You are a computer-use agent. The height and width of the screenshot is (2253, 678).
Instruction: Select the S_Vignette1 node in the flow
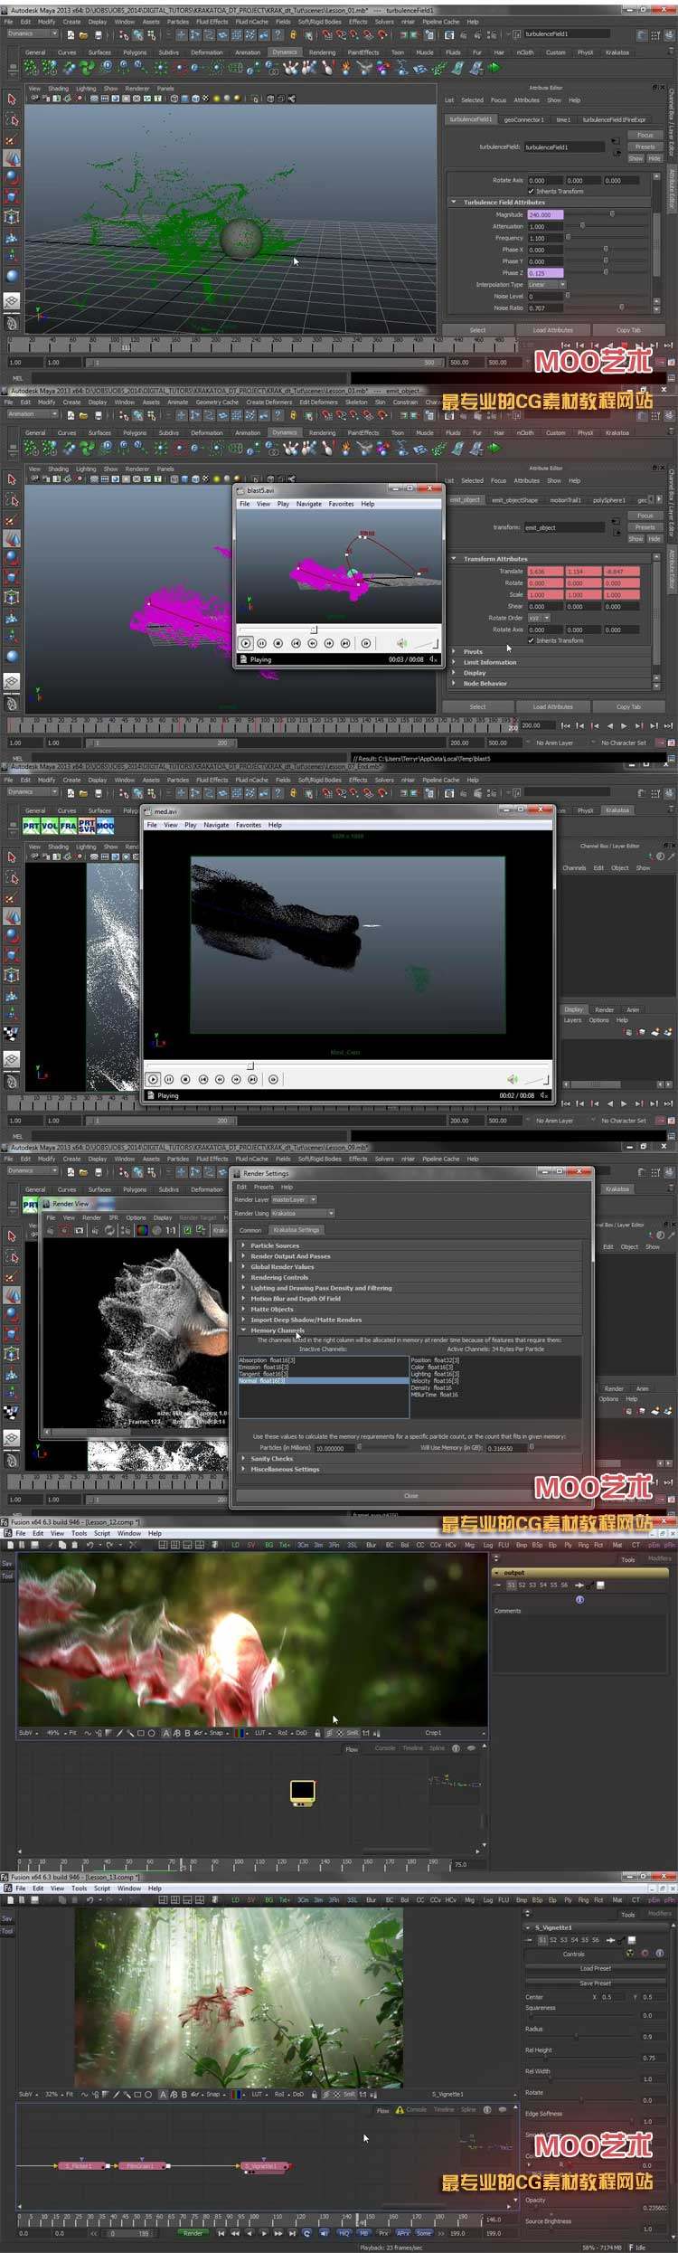(264, 2166)
